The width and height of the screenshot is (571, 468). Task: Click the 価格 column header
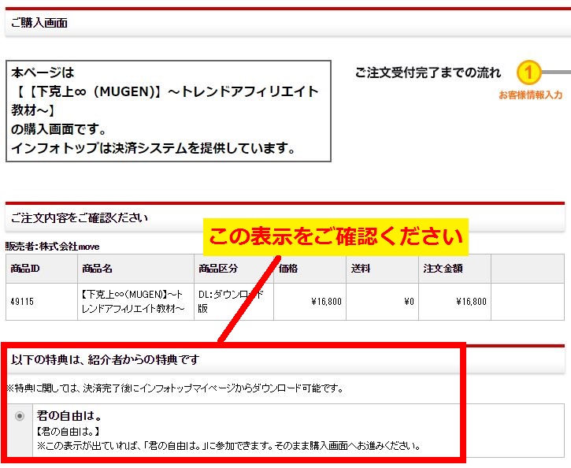(x=310, y=269)
